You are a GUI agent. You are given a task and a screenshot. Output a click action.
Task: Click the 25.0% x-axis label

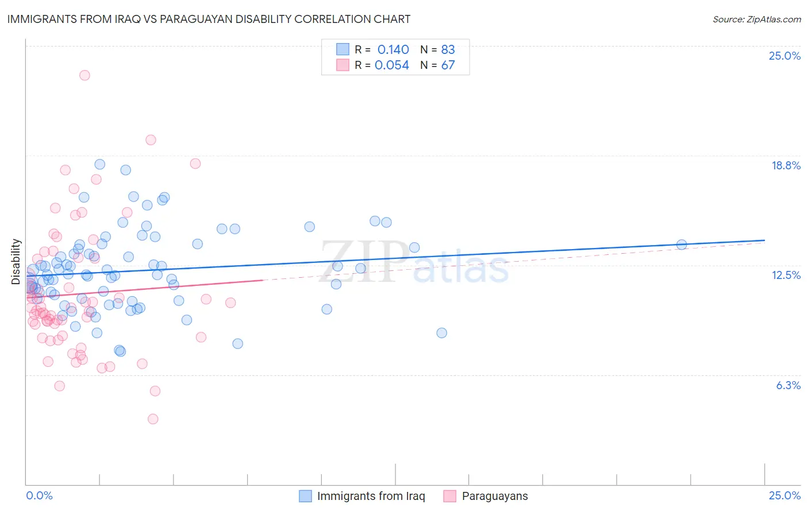(x=784, y=495)
